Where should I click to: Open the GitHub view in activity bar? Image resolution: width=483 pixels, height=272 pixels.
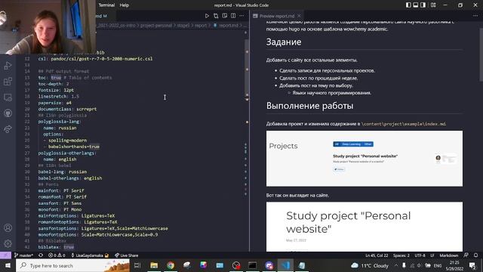[x=8, y=113]
